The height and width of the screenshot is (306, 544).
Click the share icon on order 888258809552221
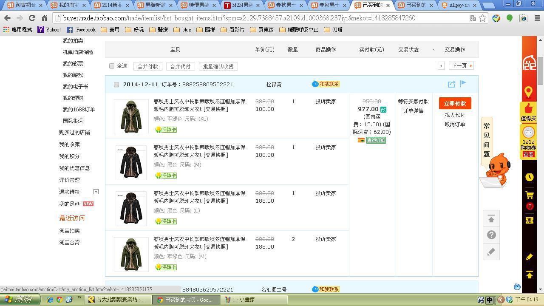point(451,84)
